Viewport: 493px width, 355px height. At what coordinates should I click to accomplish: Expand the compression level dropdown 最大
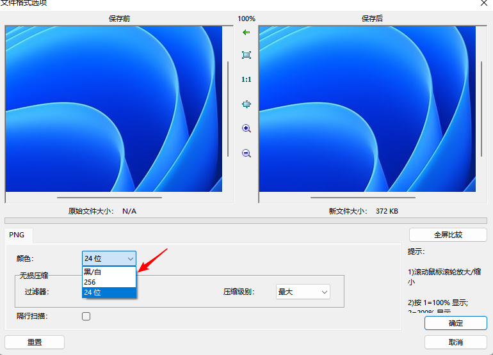[303, 292]
